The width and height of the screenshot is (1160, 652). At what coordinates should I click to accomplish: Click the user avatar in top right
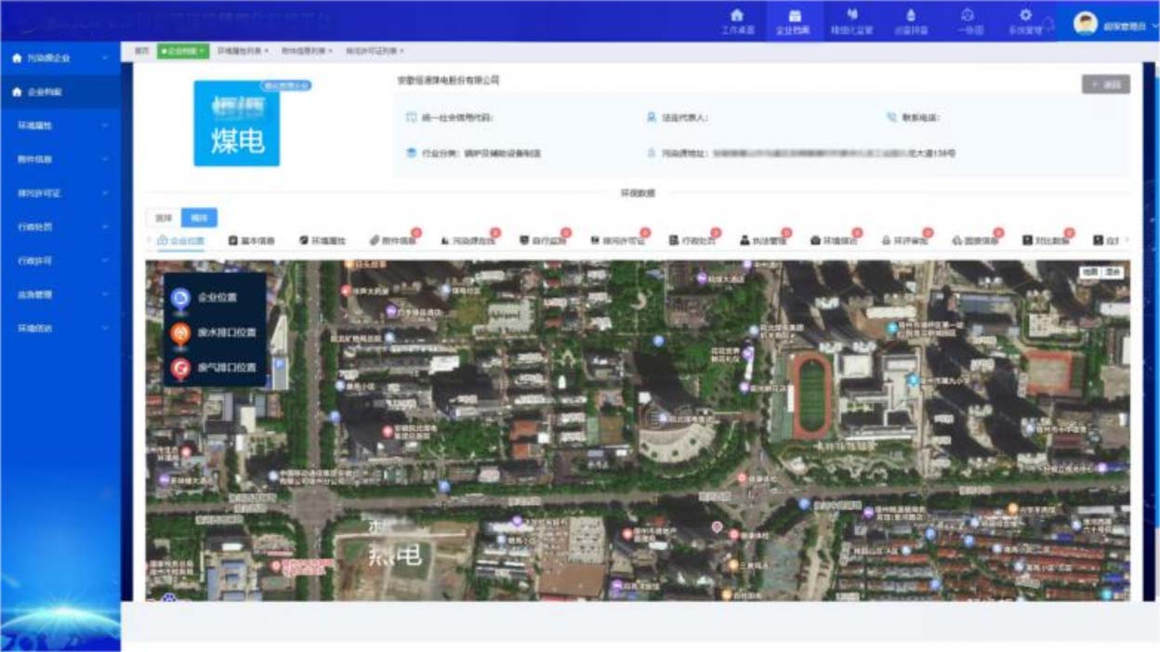[x=1085, y=23]
